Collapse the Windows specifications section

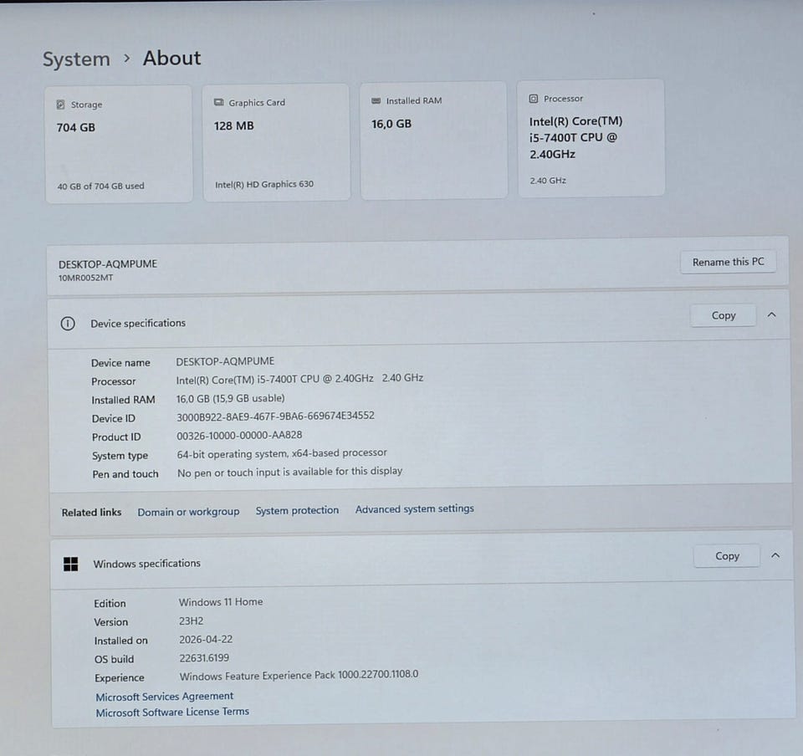(x=775, y=555)
